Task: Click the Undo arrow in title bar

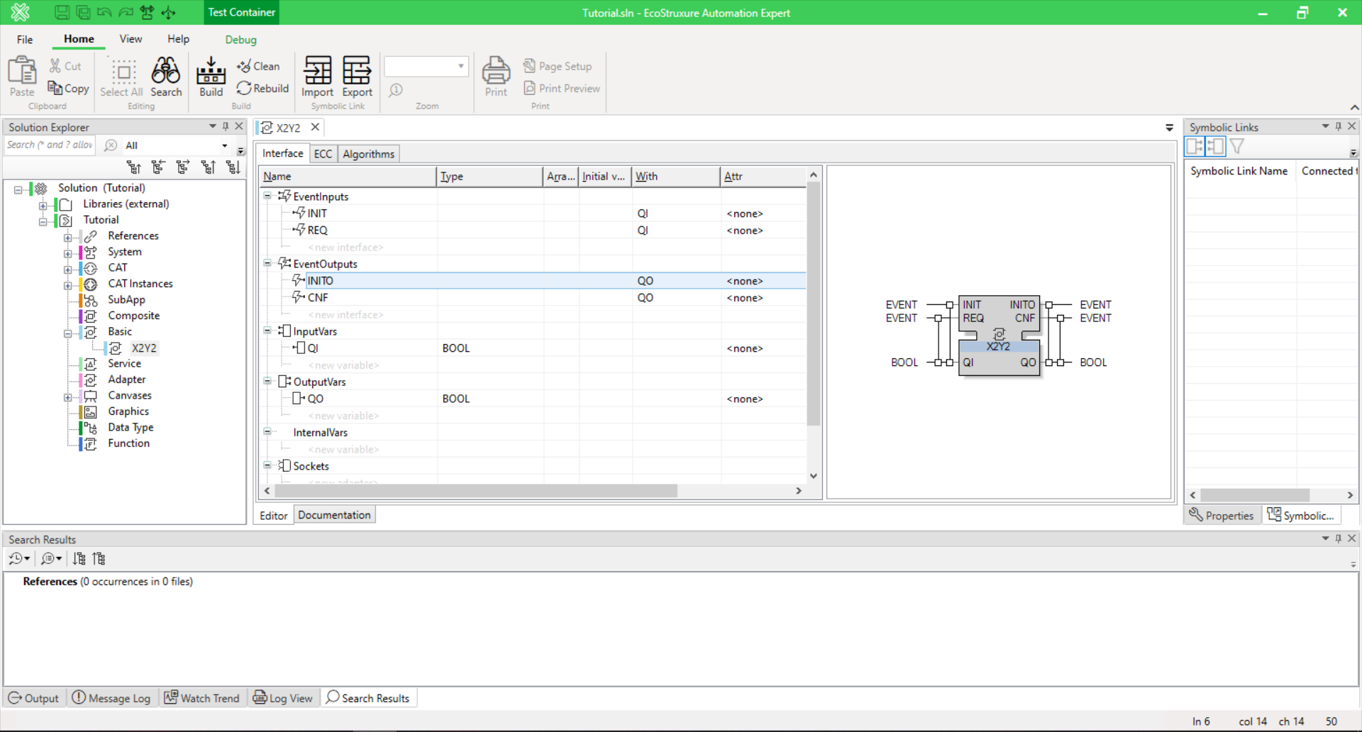Action: tap(104, 12)
